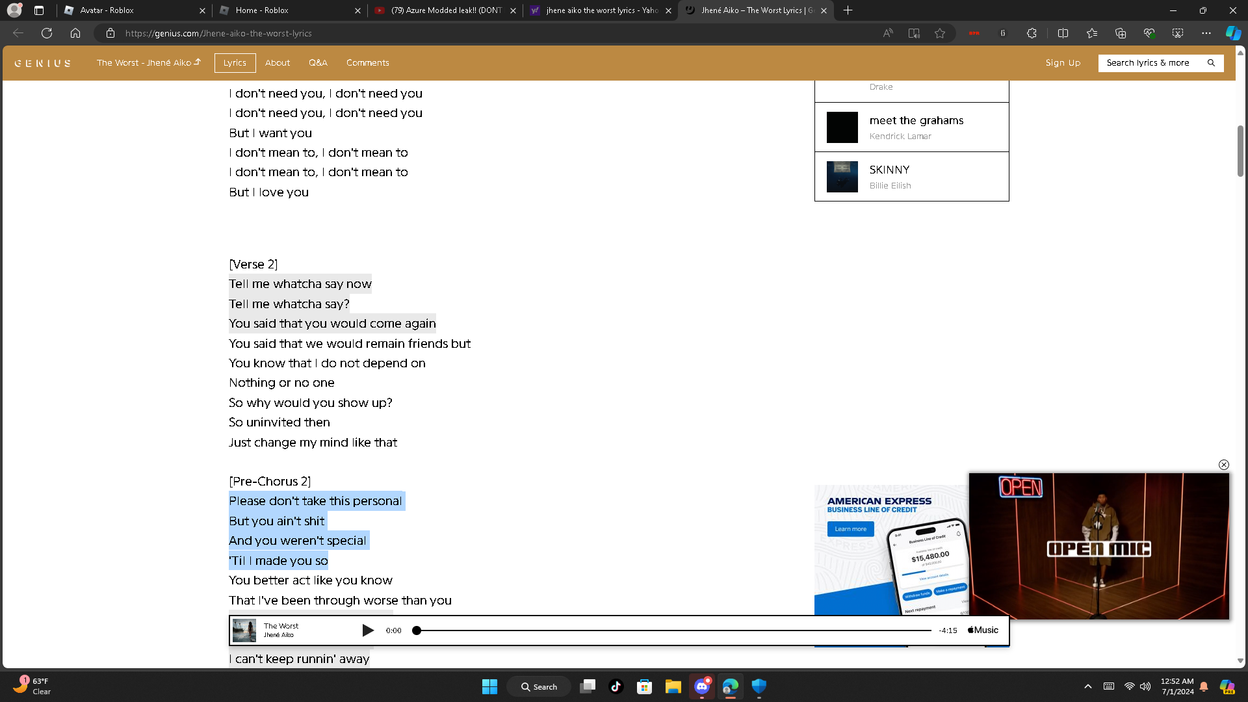Add this page to favorites
Screen dimensions: 1248x702
940,33
